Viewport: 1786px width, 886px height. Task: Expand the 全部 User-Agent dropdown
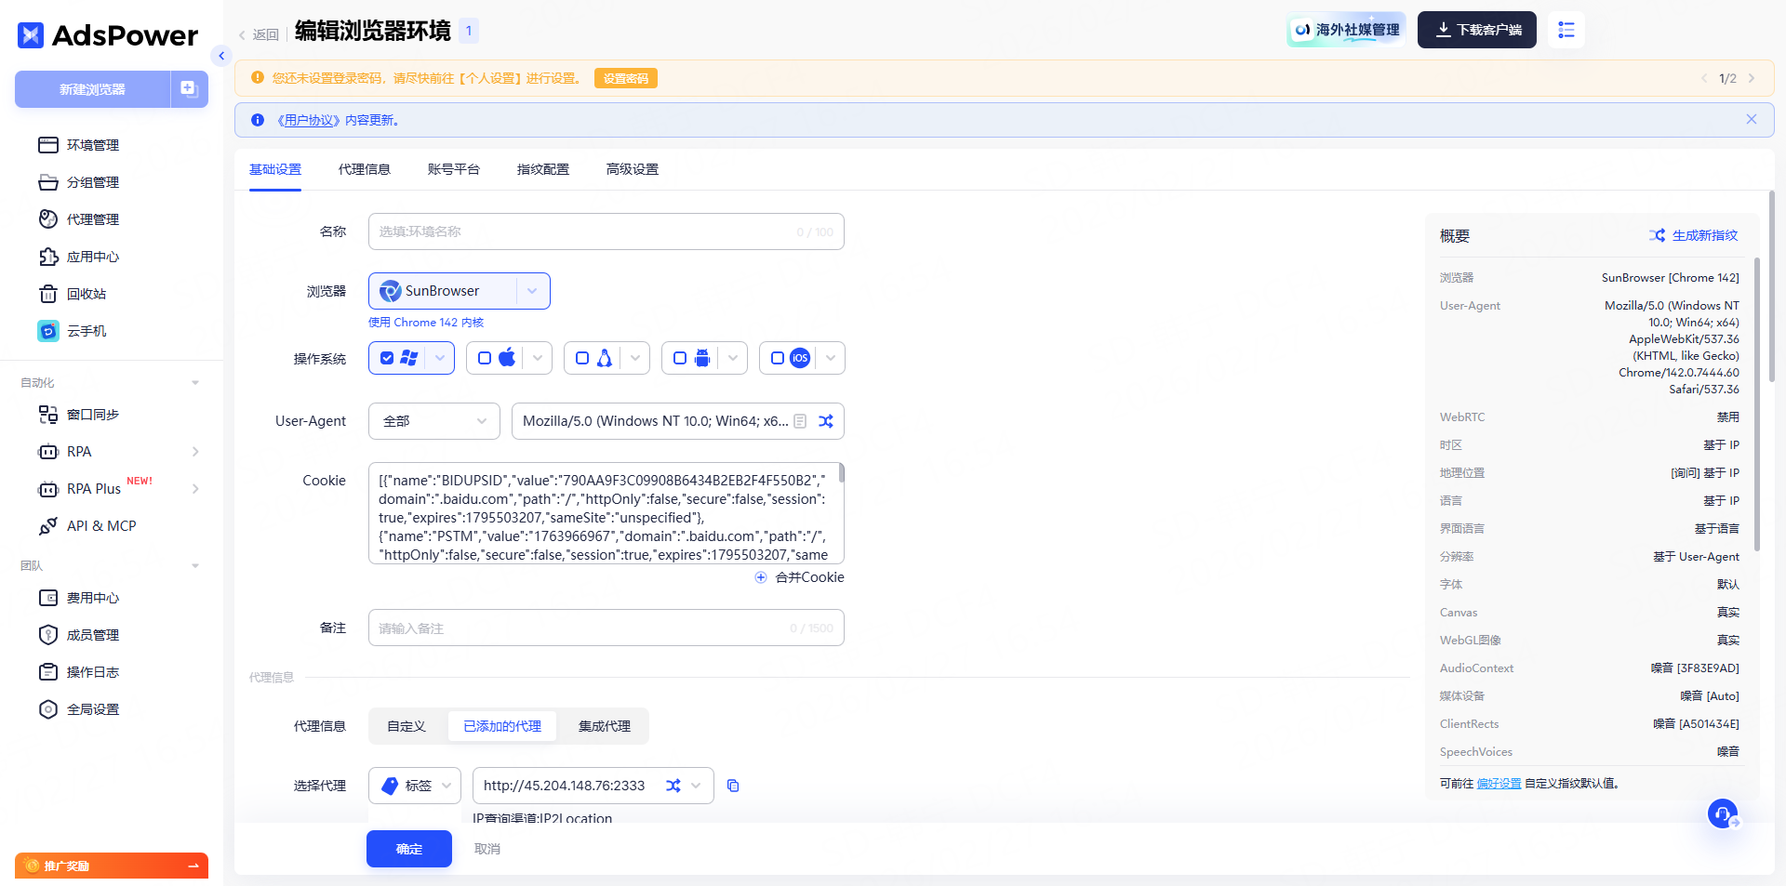pos(433,420)
